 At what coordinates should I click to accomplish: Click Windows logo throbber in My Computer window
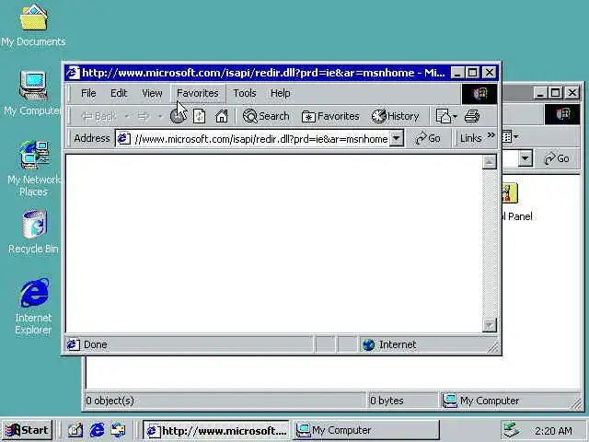point(562,114)
